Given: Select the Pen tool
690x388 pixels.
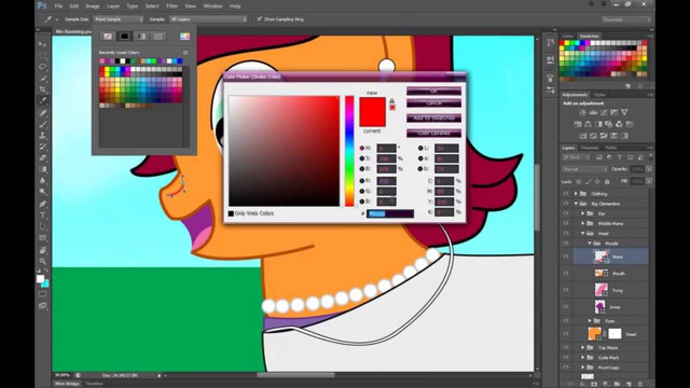Looking at the screenshot, I should pyautogui.click(x=43, y=204).
